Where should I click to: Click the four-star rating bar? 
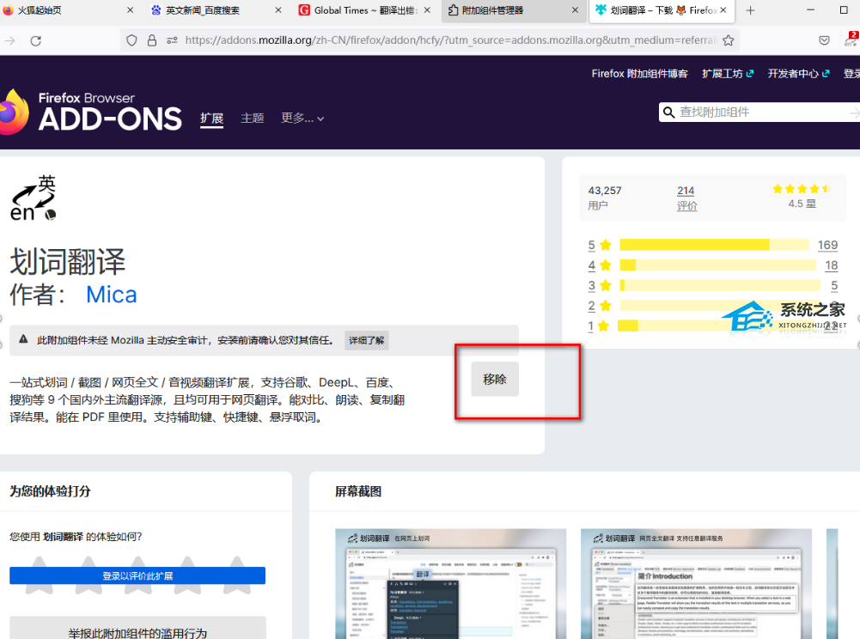pos(718,265)
